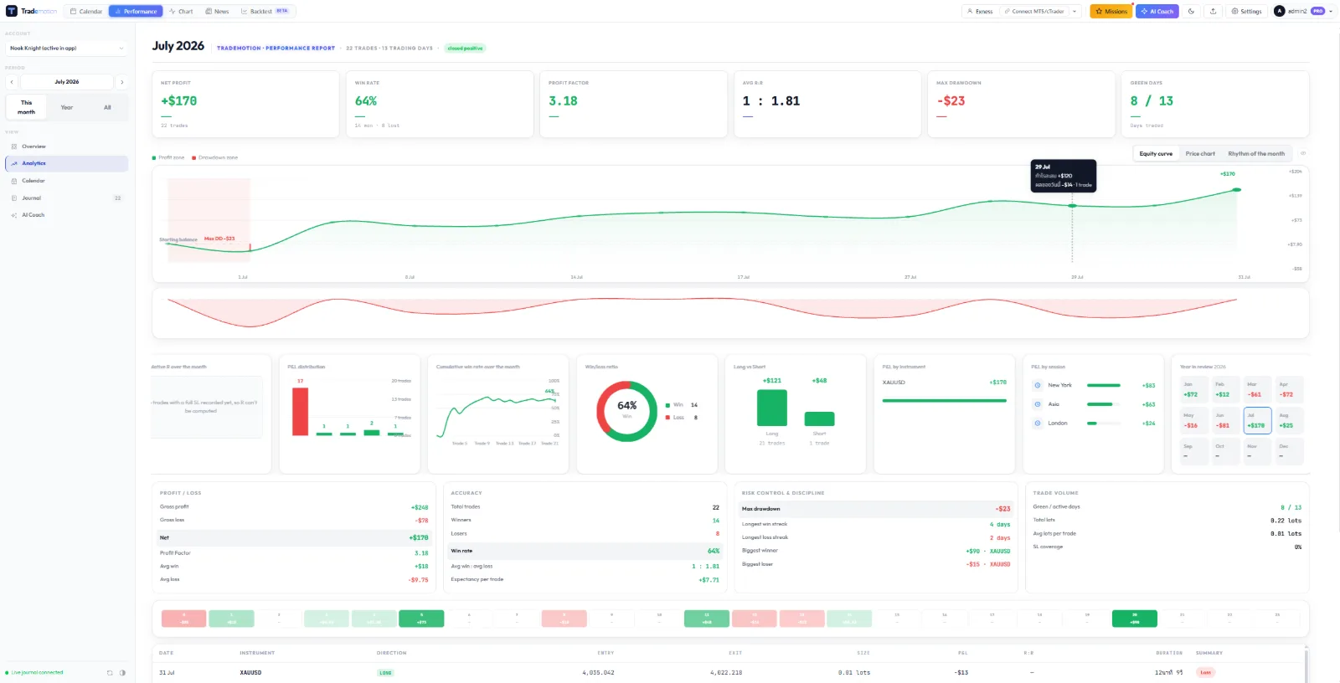Screen dimensions: 1340x683
Task: Expand the broker connection dropdown arrow
Action: click(1075, 12)
